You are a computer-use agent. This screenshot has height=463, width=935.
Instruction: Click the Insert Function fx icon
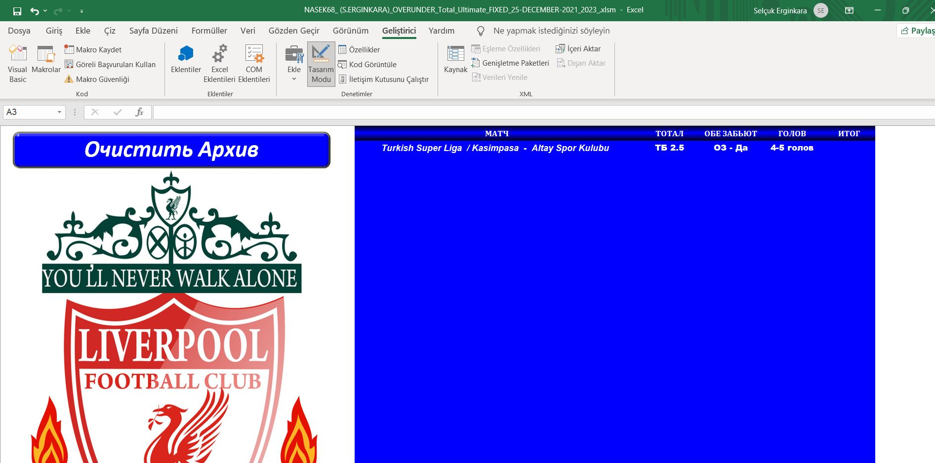click(139, 112)
